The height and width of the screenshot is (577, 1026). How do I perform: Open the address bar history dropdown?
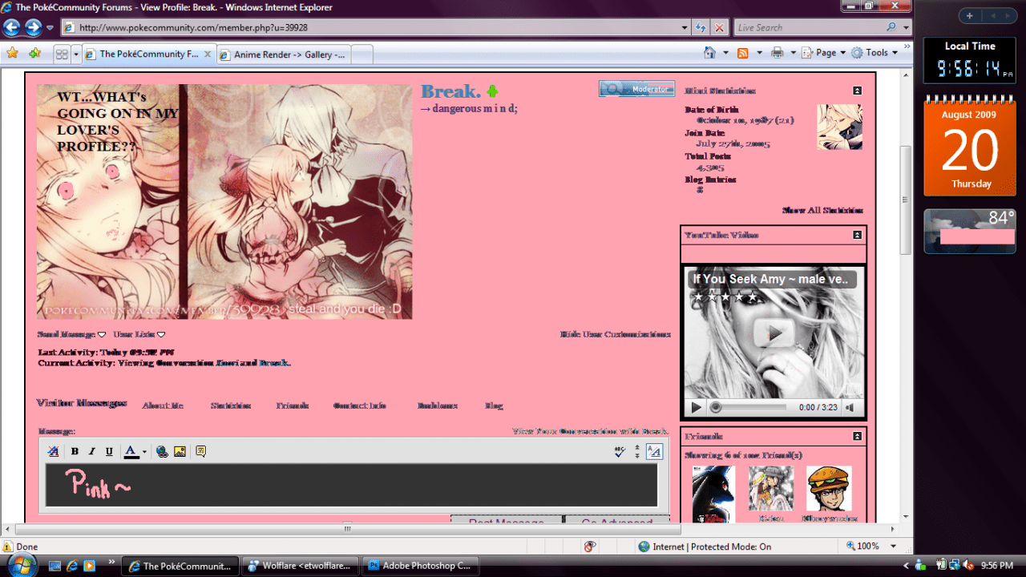pos(685,27)
